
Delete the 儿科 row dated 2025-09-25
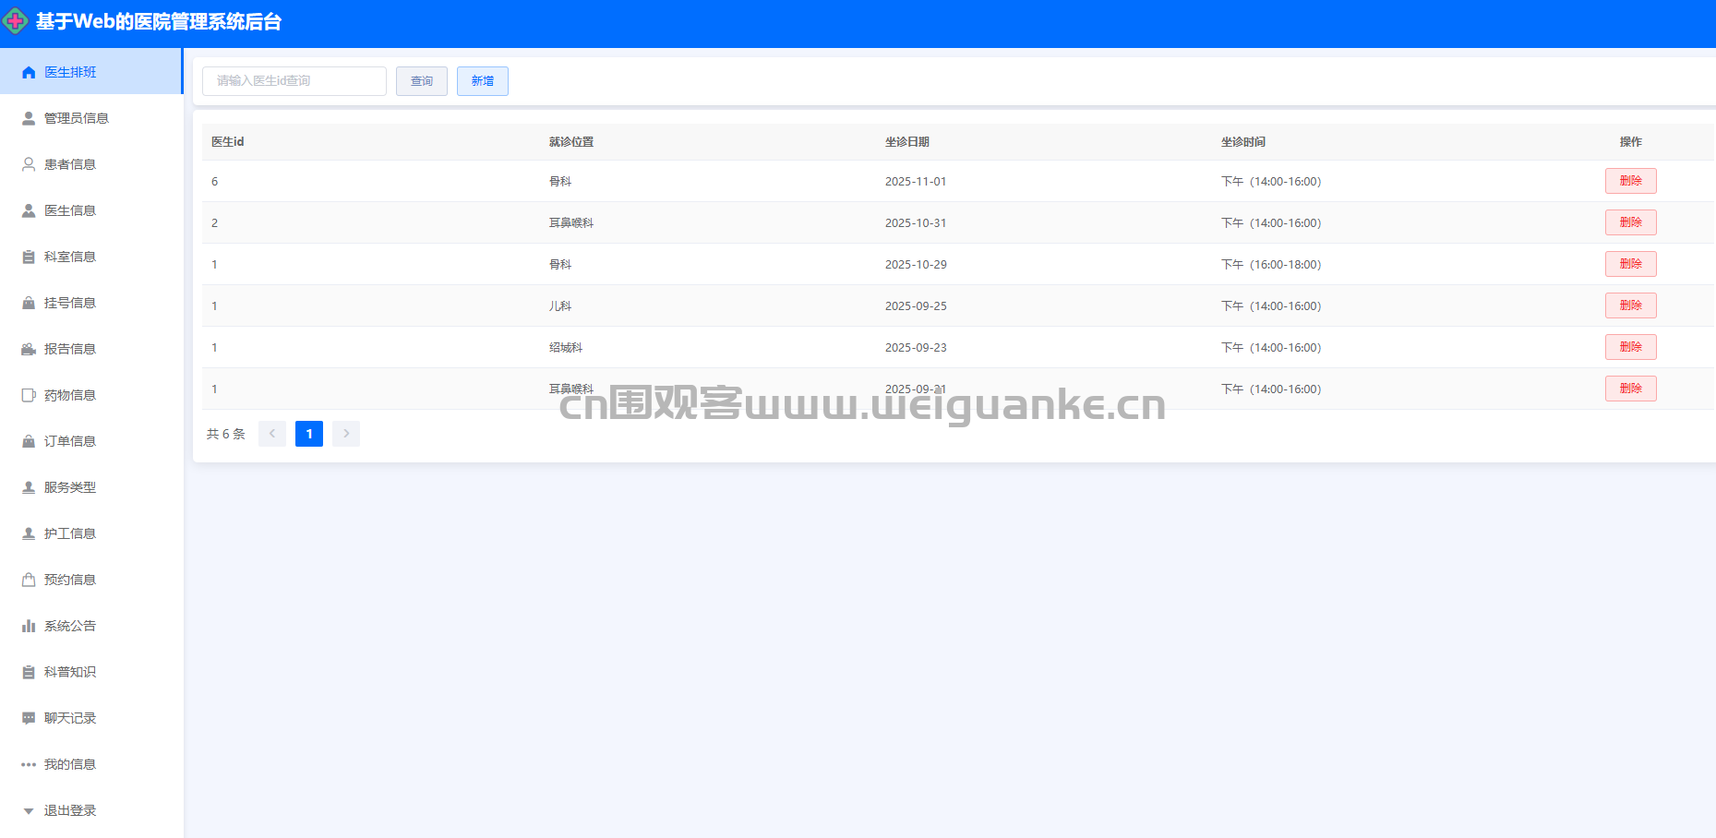(1630, 305)
